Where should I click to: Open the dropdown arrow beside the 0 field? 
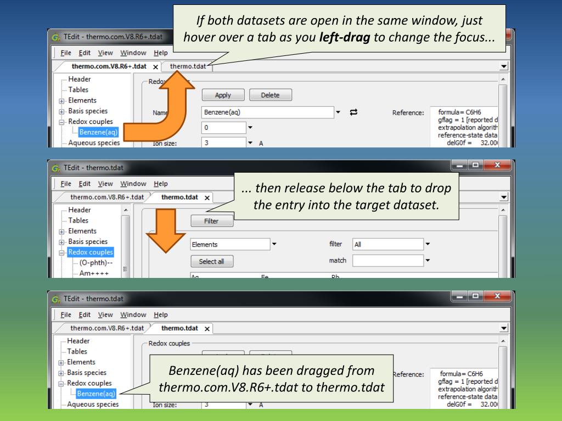[250, 127]
